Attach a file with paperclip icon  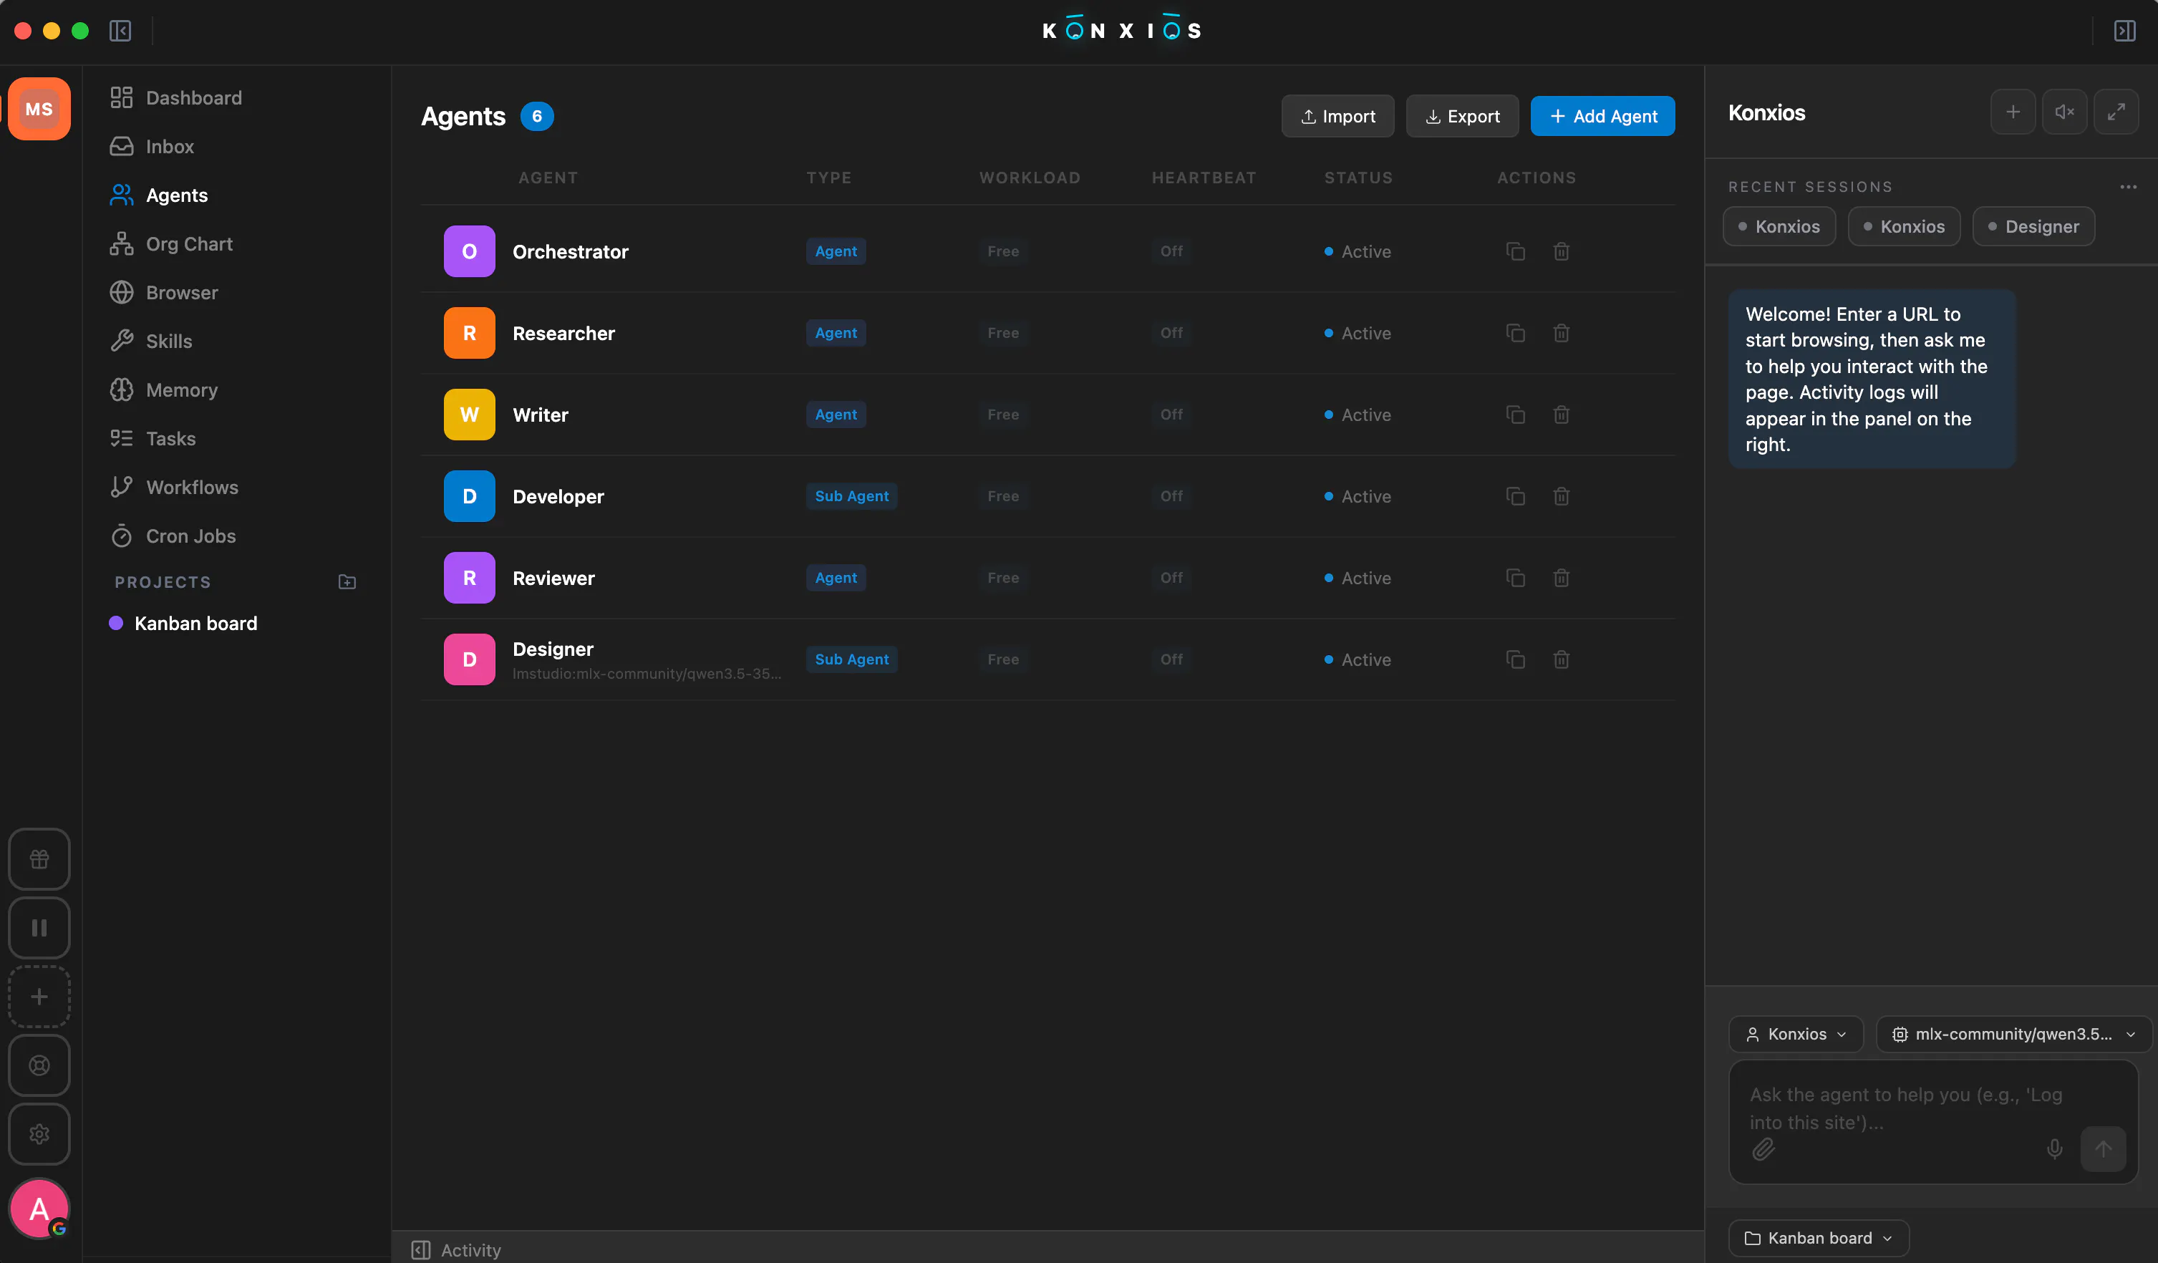coord(1763,1149)
